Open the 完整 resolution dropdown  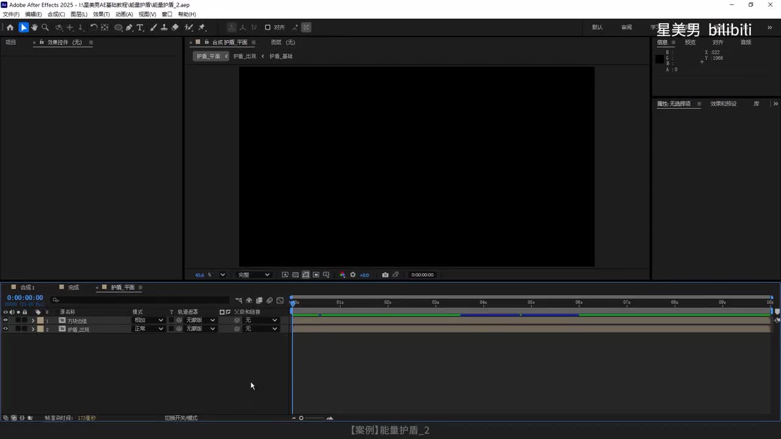(x=254, y=275)
